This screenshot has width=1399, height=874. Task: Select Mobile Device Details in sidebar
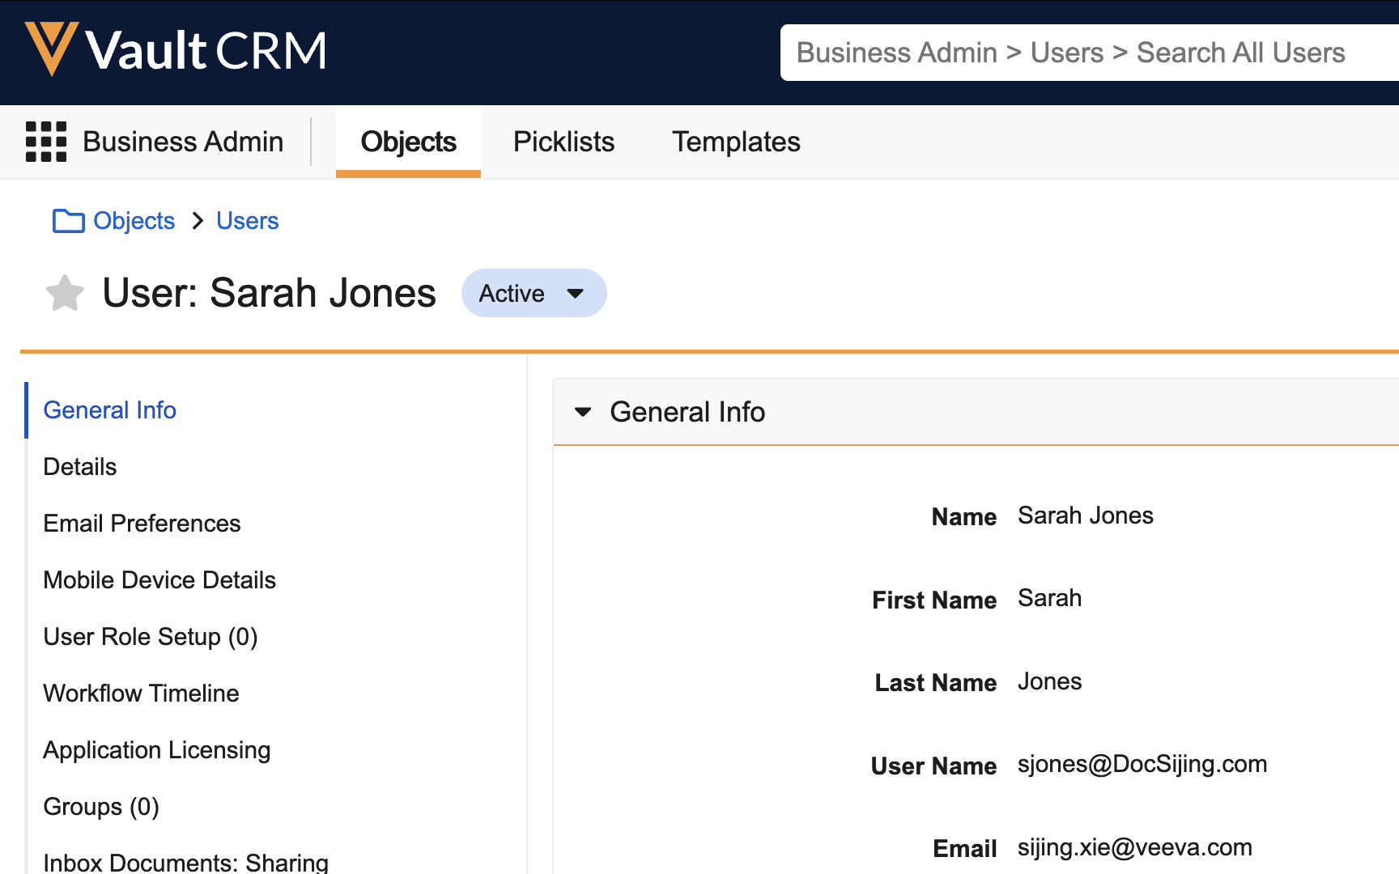point(159,580)
